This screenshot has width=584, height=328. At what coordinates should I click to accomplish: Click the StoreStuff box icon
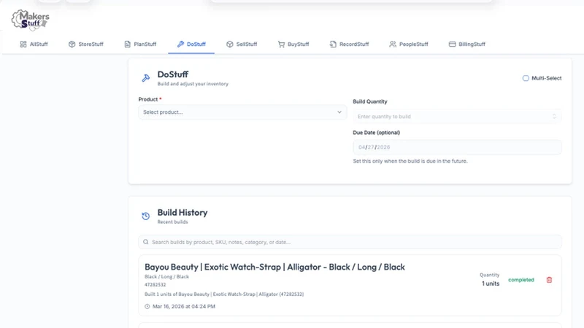(x=72, y=44)
